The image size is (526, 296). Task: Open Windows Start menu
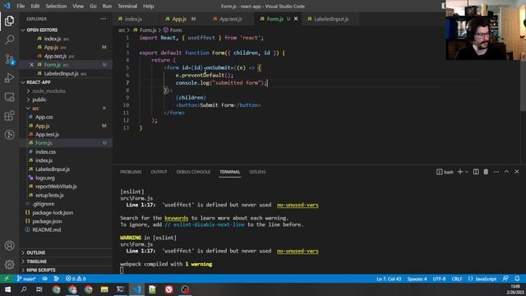(7, 289)
